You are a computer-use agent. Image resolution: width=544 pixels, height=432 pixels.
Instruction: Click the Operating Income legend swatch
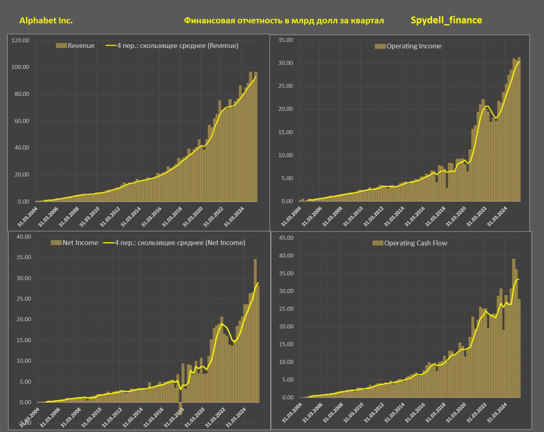380,46
